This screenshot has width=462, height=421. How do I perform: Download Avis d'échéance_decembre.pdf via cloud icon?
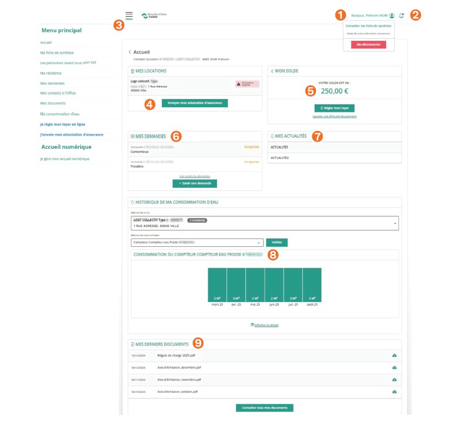[395, 367]
